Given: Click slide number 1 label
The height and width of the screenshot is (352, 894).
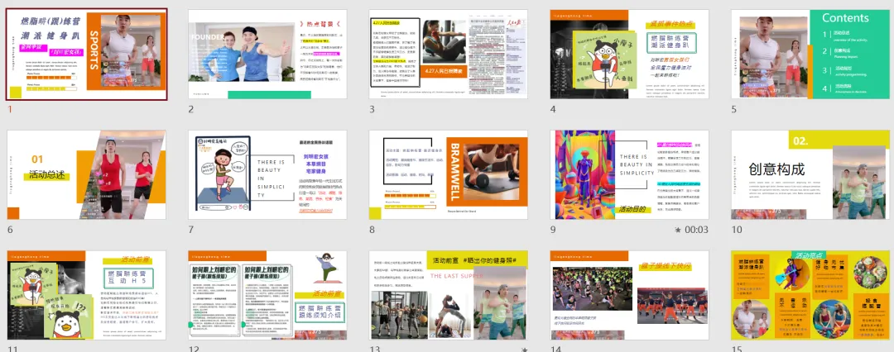Looking at the screenshot, I should (10, 109).
